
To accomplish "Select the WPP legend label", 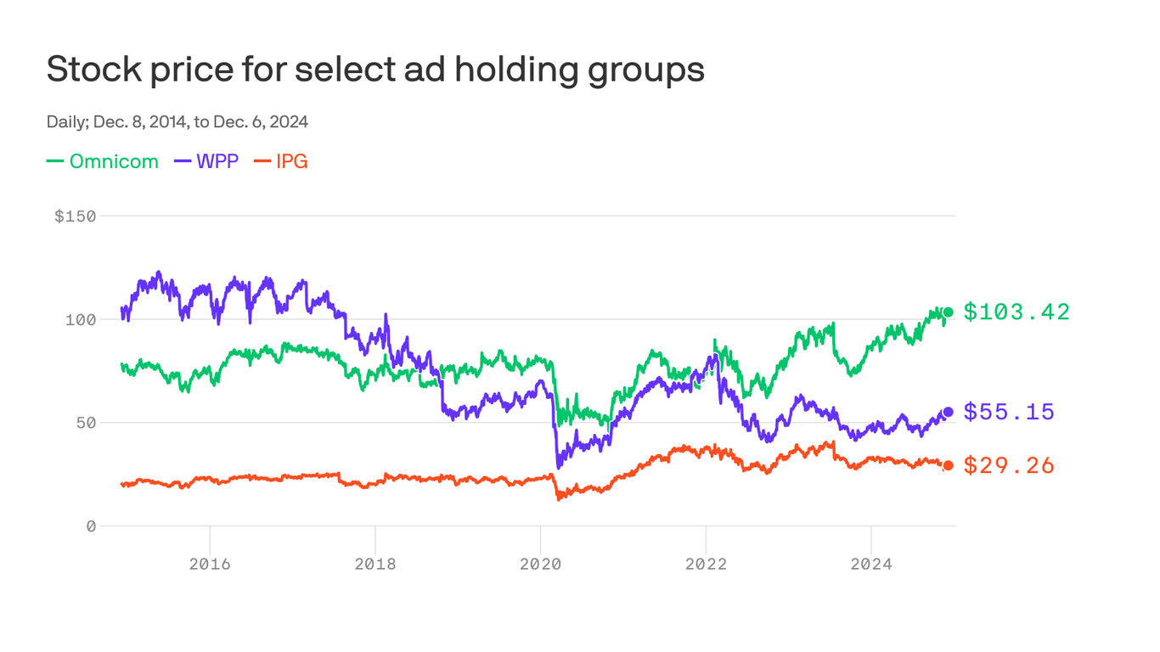I will point(217,161).
